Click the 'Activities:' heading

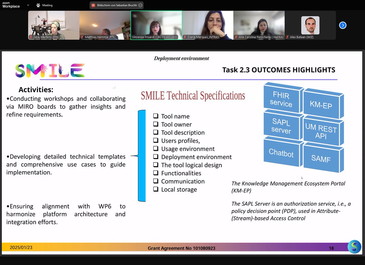tap(36, 90)
